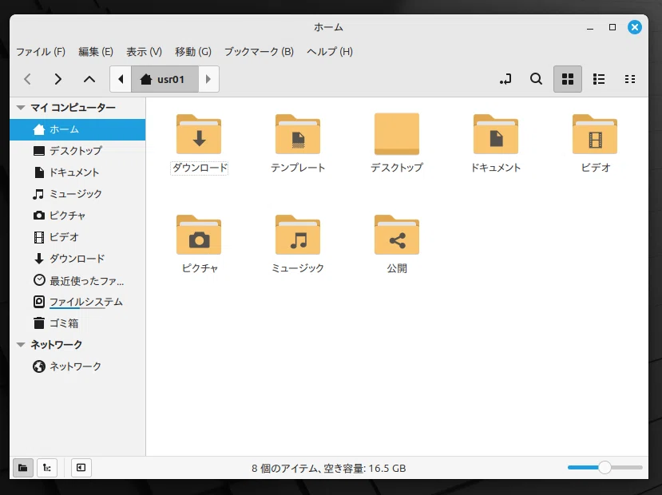Select the ダウンロード folder icon
The width and height of the screenshot is (662, 495).
tap(199, 134)
